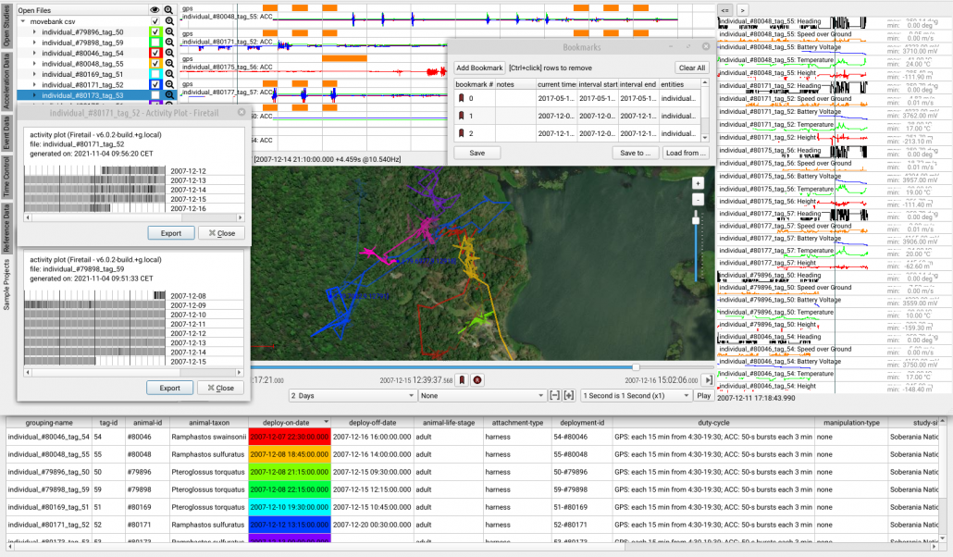Click 'Save to ...' in Bookmarks window
The width and height of the screenshot is (953, 557).
635,153
